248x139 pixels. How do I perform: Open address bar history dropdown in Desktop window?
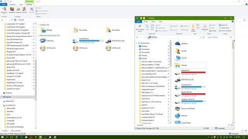click(201, 37)
